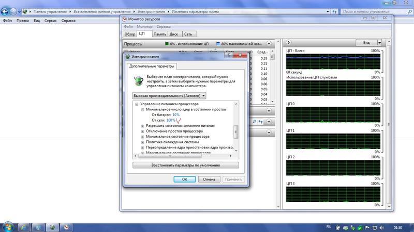Collapse Управление питанием процессора node
This screenshot has width=414, height=232.
[x=138, y=104]
